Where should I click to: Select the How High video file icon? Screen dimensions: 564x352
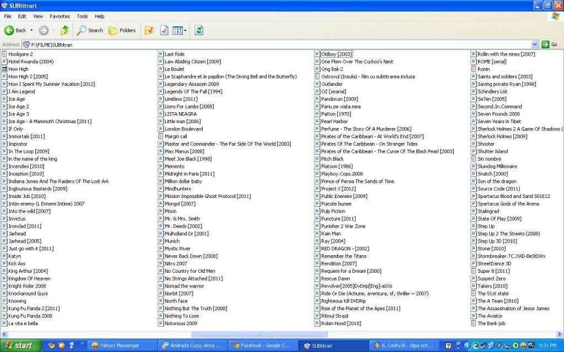point(4,69)
